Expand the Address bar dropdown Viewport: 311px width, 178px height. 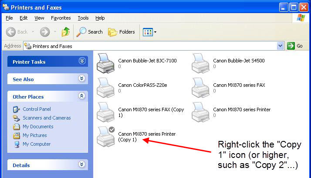point(280,46)
